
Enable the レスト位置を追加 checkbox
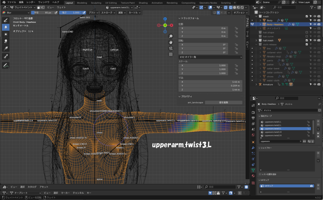(x=260, y=174)
